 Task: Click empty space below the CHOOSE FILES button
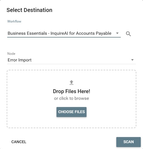(x=71, y=122)
